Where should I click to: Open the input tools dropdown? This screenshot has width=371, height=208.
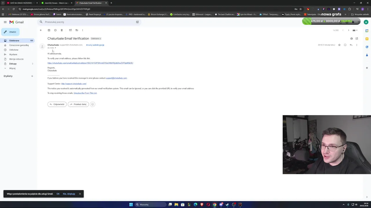pos(355,30)
